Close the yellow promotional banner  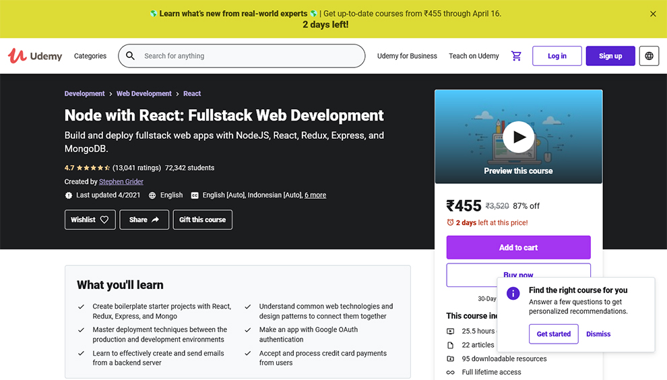tap(653, 14)
